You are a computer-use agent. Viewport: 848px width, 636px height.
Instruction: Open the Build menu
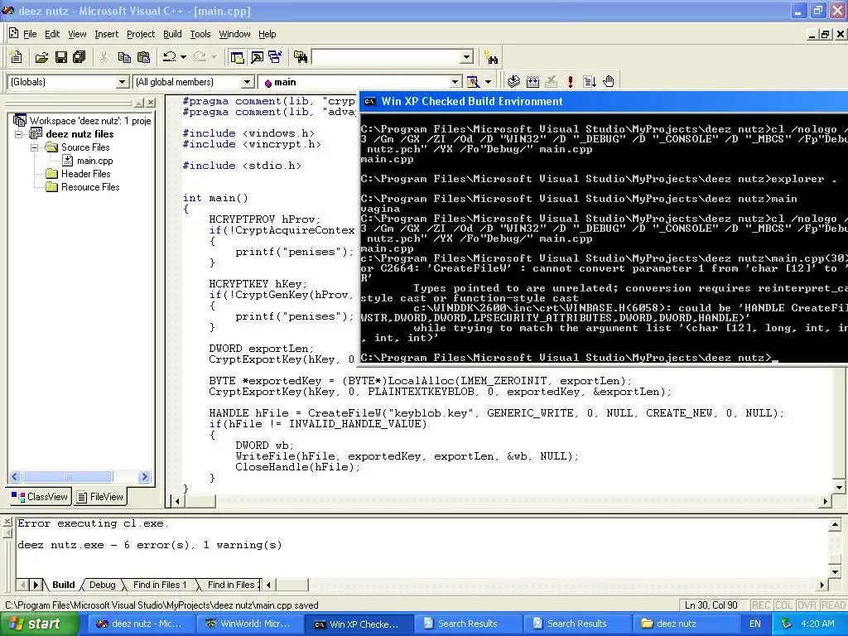(172, 34)
